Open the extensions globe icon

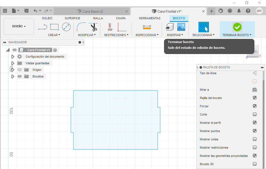(x=221, y=11)
